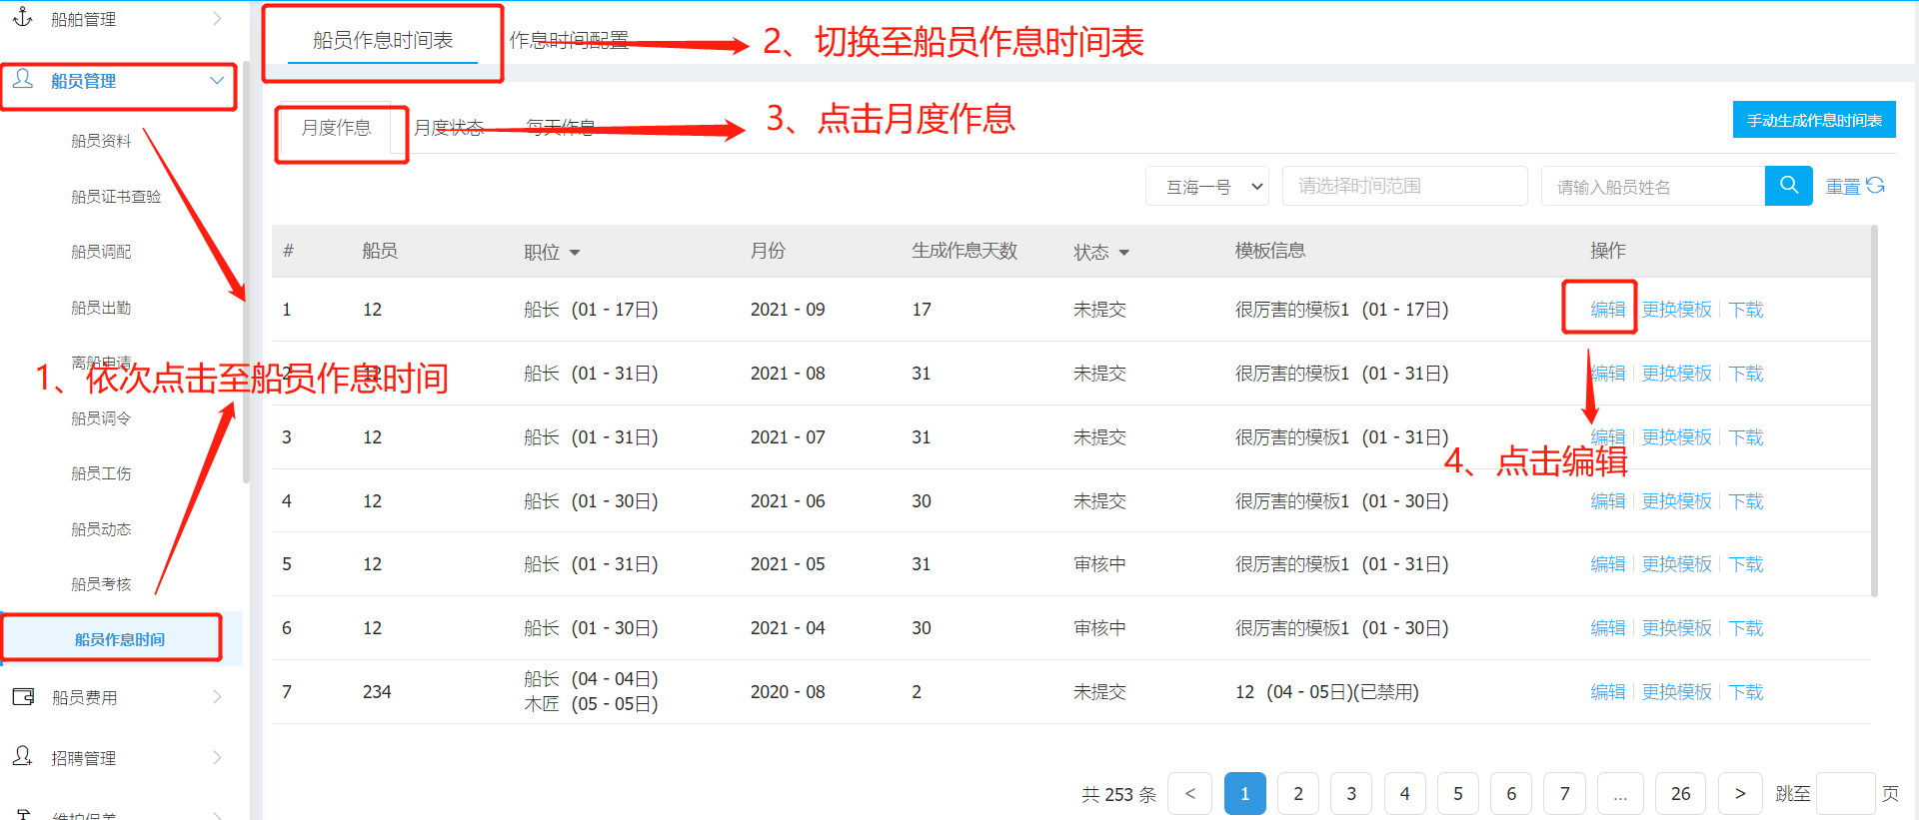The height and width of the screenshot is (820, 1919).
Task: Open 船员资料 in sidebar
Action: coord(101,141)
